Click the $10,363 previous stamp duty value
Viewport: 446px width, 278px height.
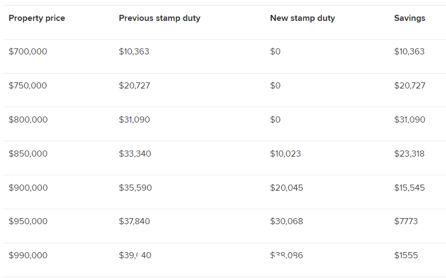pos(134,52)
